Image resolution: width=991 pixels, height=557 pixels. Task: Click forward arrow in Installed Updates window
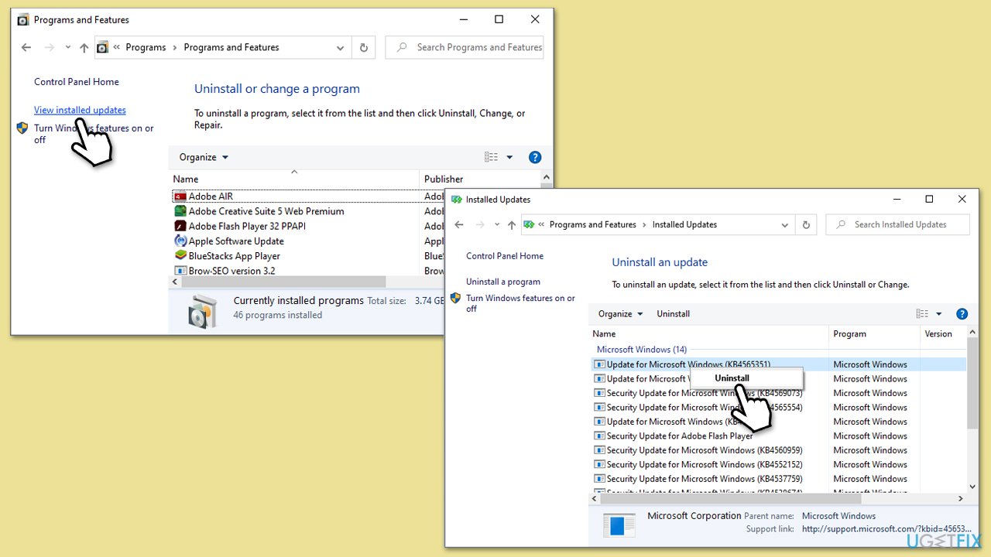pos(480,224)
